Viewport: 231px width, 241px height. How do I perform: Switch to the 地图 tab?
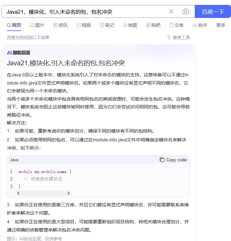(x=130, y=25)
